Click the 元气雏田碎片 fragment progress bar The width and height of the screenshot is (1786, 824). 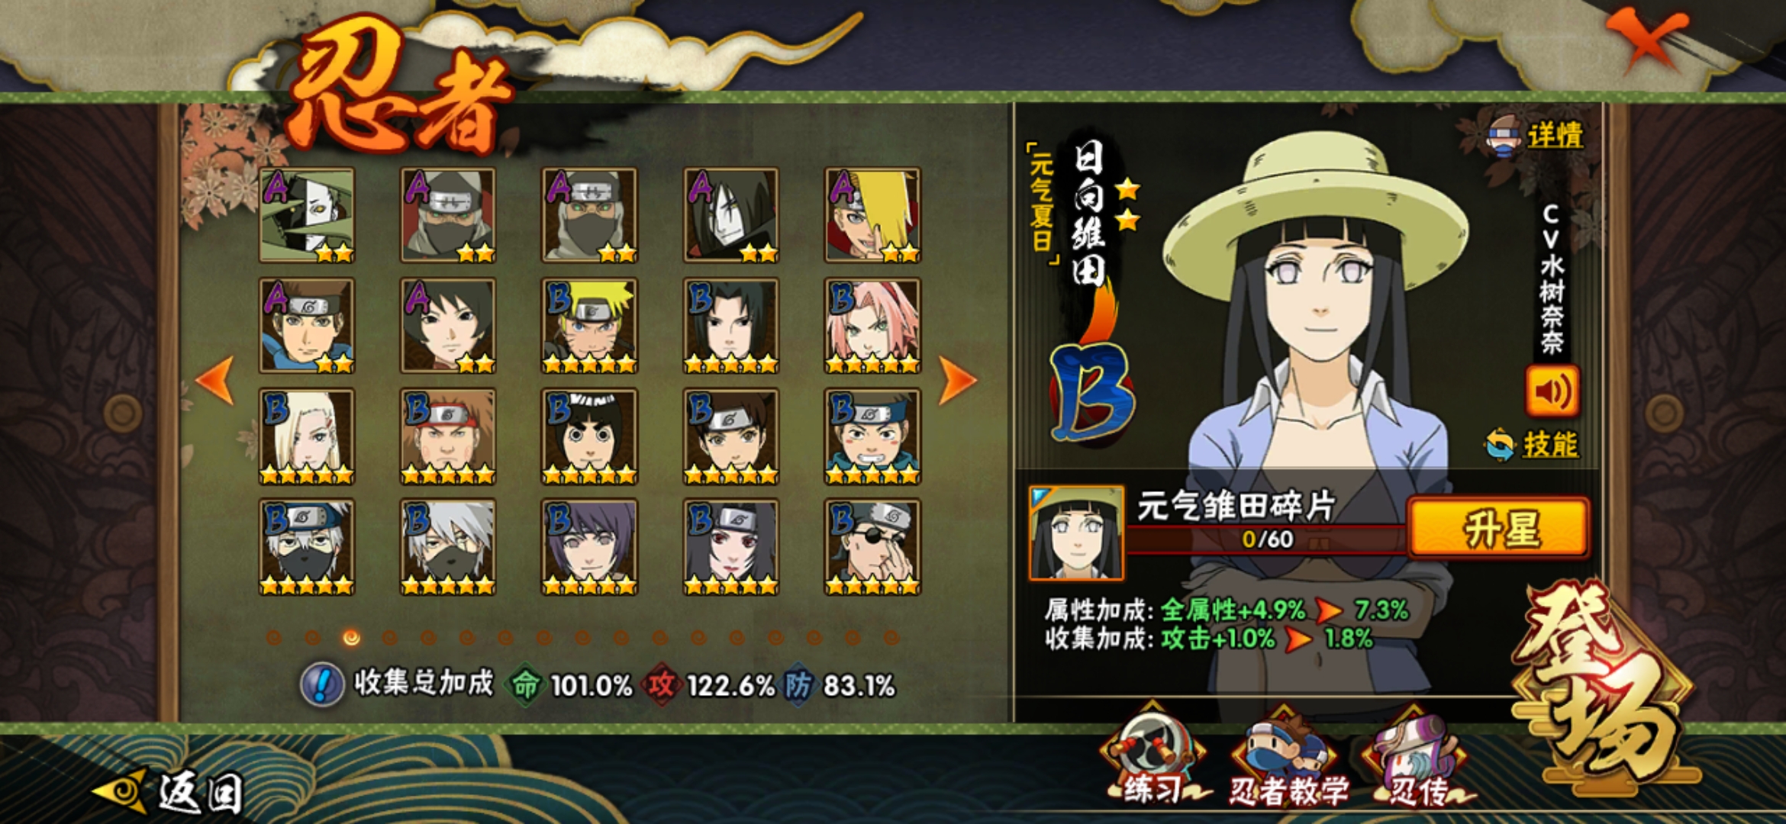point(1267,539)
